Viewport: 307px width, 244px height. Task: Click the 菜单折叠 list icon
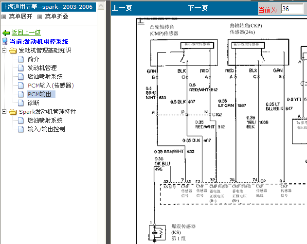click(39, 17)
